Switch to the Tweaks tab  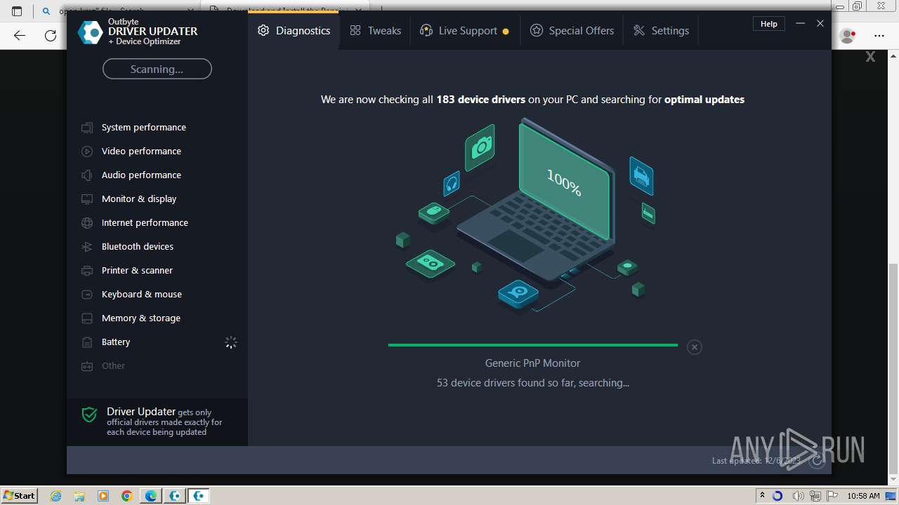pos(375,31)
